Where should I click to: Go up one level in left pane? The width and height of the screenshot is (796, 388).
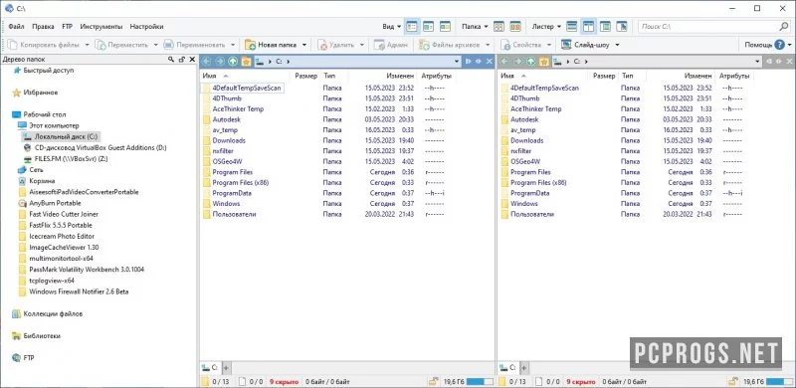[233, 62]
